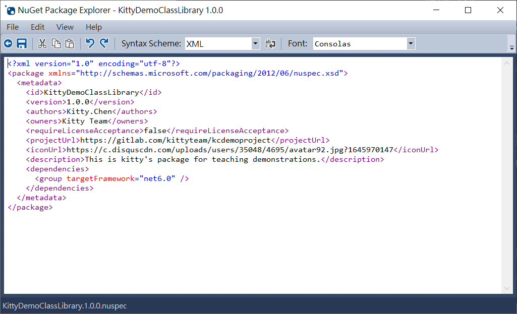Image resolution: width=517 pixels, height=314 pixels.
Task: Click the editor scrollbar up arrow
Action: [507, 63]
